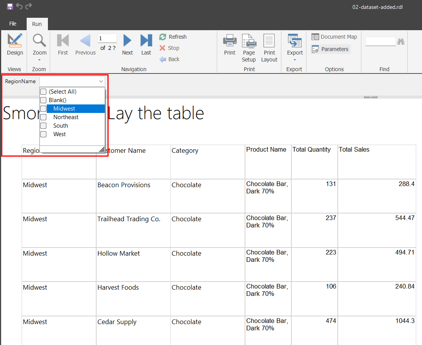Click the Category column header
Screen dimensions: 422x345
click(x=208, y=162)
